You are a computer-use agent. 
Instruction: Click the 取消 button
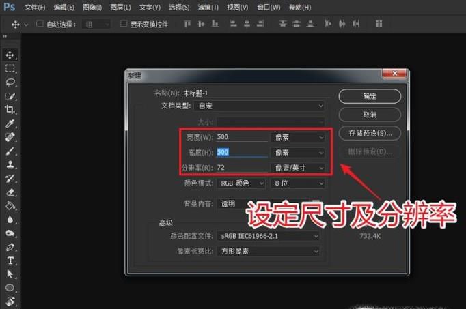click(370, 115)
